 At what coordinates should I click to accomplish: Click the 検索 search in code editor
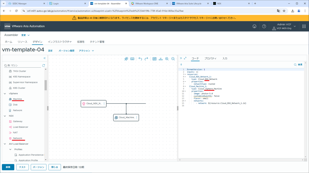(298, 65)
